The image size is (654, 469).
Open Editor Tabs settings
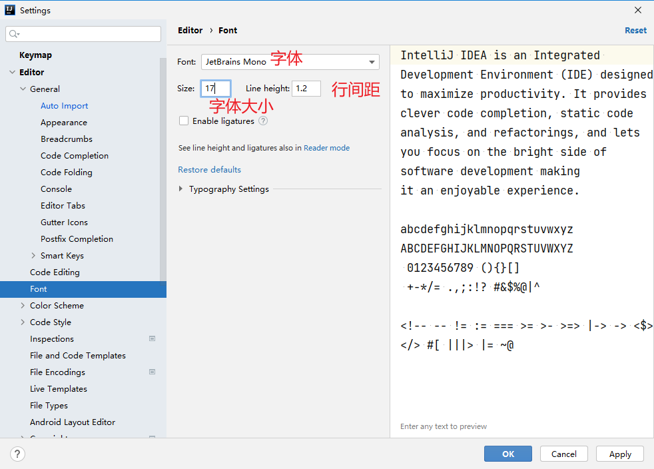coord(63,206)
